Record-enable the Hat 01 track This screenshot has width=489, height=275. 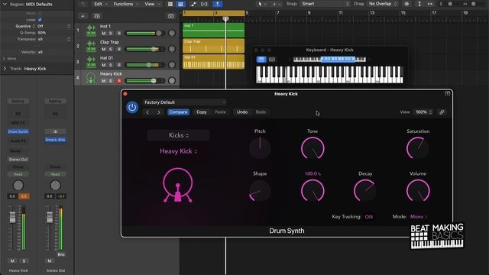[119, 65]
